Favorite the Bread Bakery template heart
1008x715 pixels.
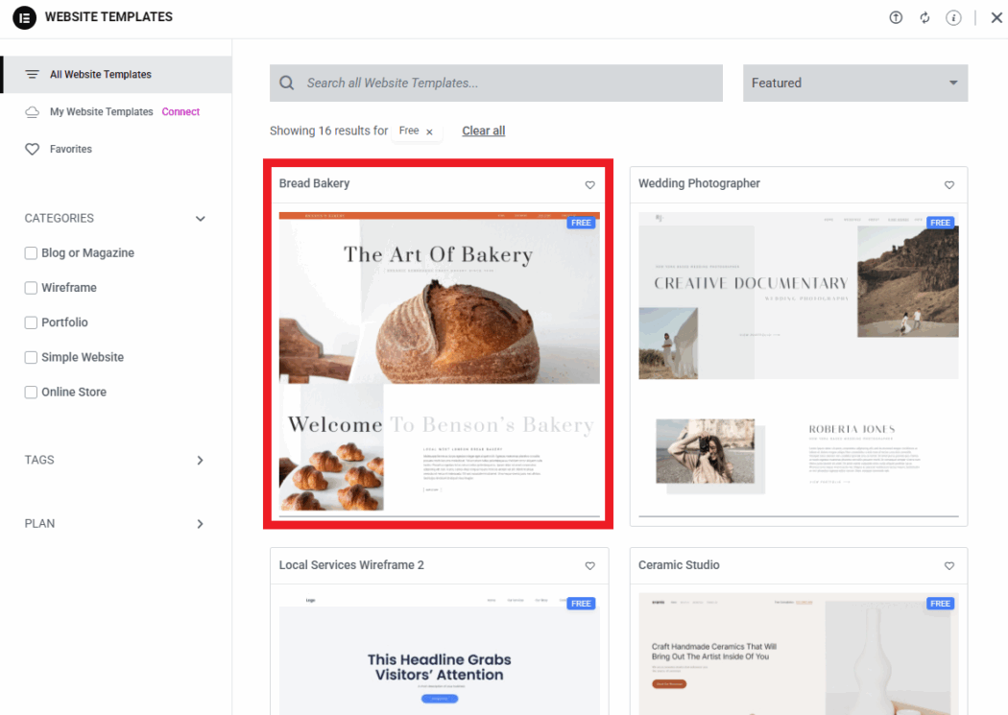pos(590,185)
